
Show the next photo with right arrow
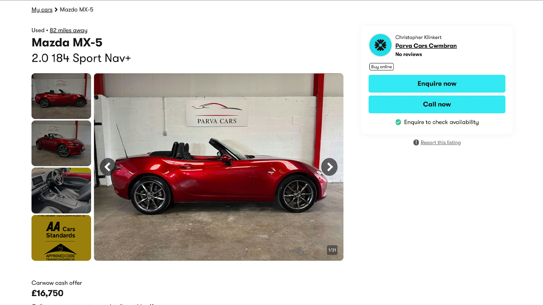coord(329,167)
